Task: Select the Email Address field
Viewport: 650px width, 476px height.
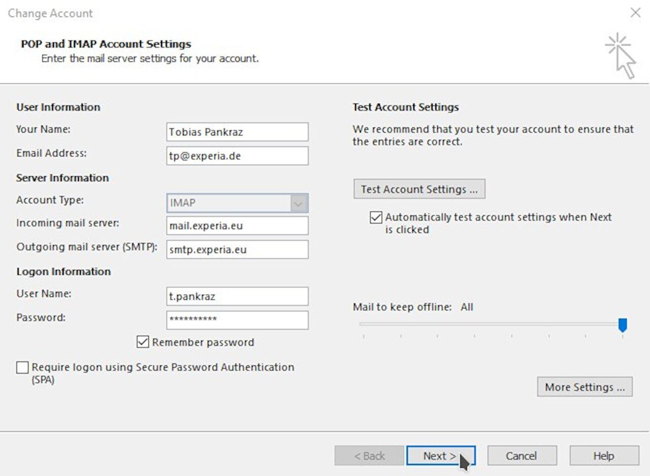Action: (x=237, y=156)
